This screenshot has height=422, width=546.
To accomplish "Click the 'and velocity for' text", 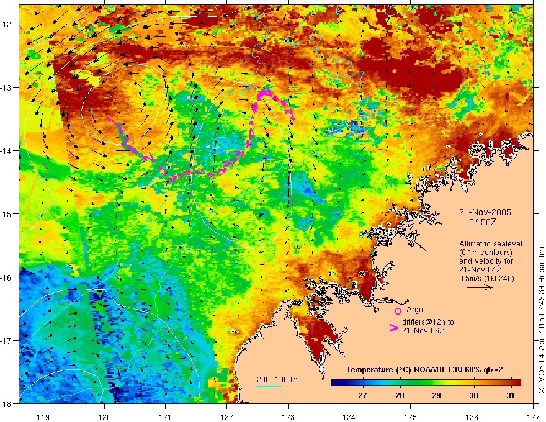I will (486, 261).
